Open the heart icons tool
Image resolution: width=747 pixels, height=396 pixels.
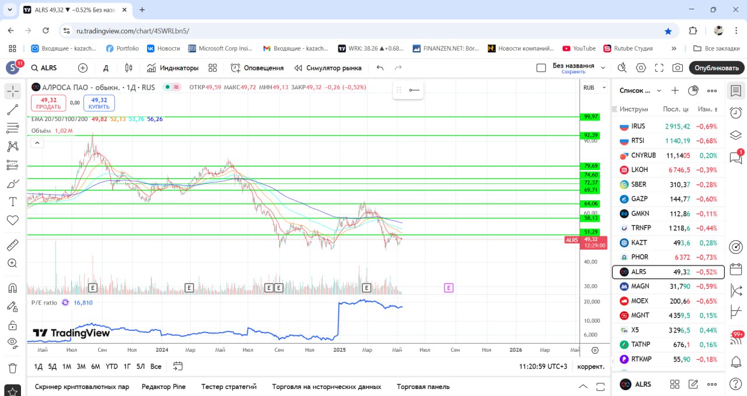click(x=13, y=221)
